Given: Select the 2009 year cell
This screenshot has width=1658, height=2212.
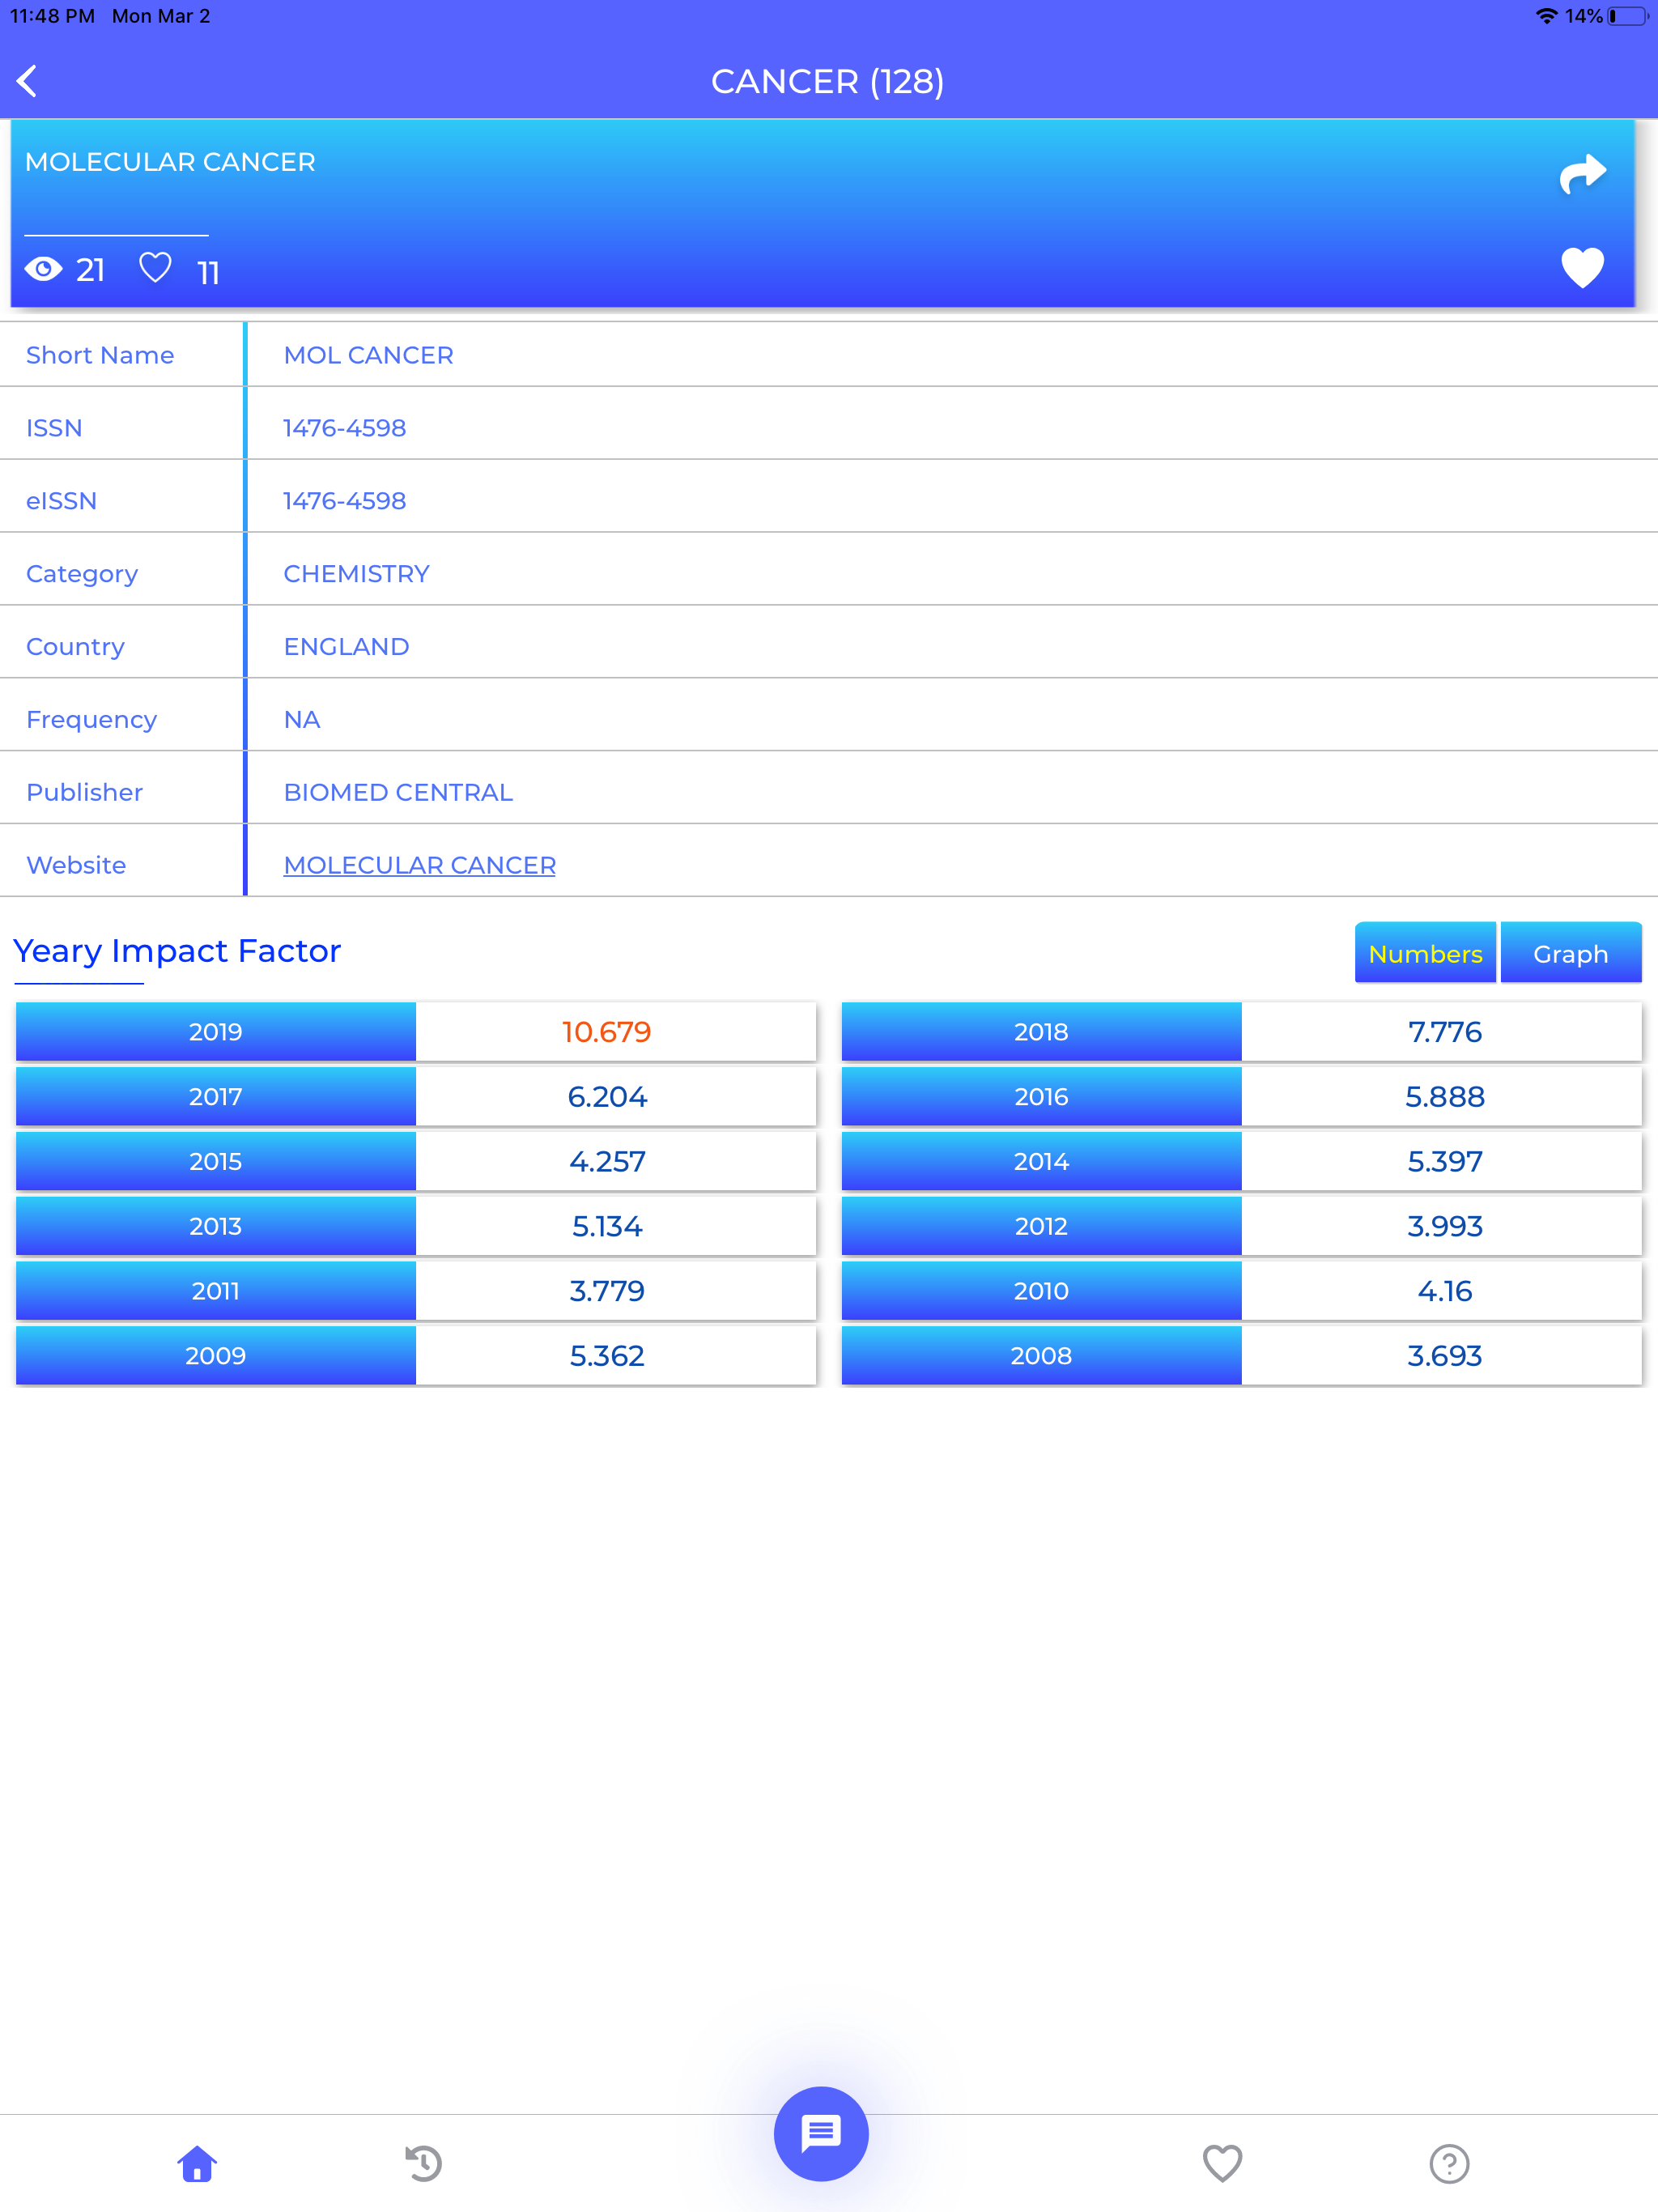Looking at the screenshot, I should point(216,1356).
